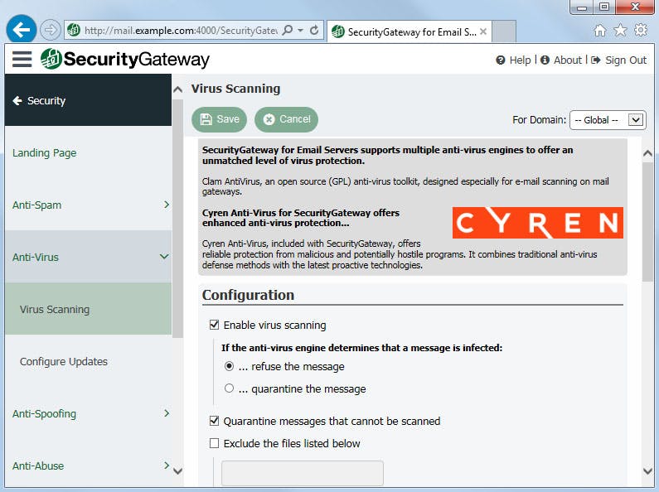Open the Favorites star icon
659x492 pixels.
click(x=620, y=30)
